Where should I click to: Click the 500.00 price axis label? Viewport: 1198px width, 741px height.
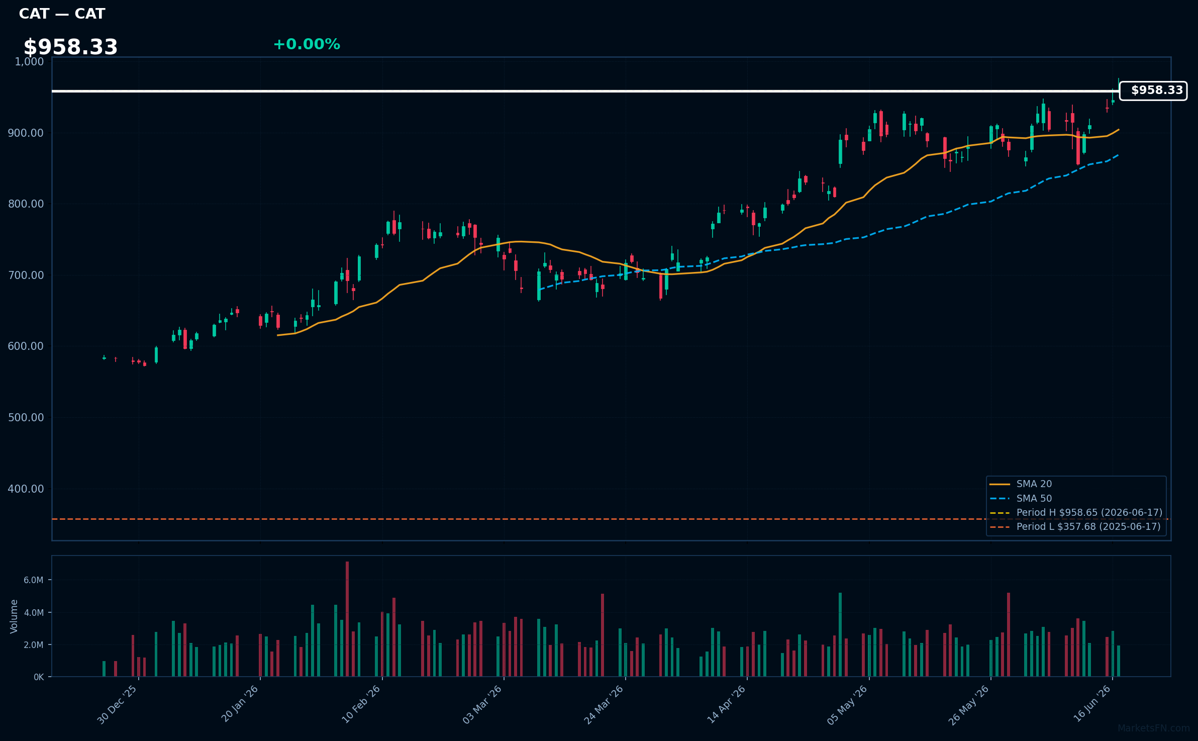pos(26,418)
